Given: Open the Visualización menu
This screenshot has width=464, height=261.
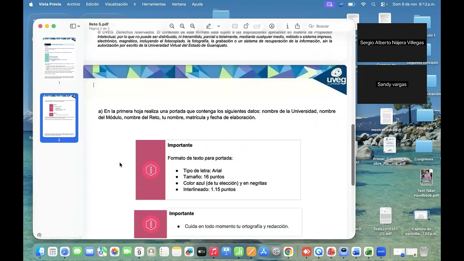Looking at the screenshot, I should pyautogui.click(x=116, y=4).
